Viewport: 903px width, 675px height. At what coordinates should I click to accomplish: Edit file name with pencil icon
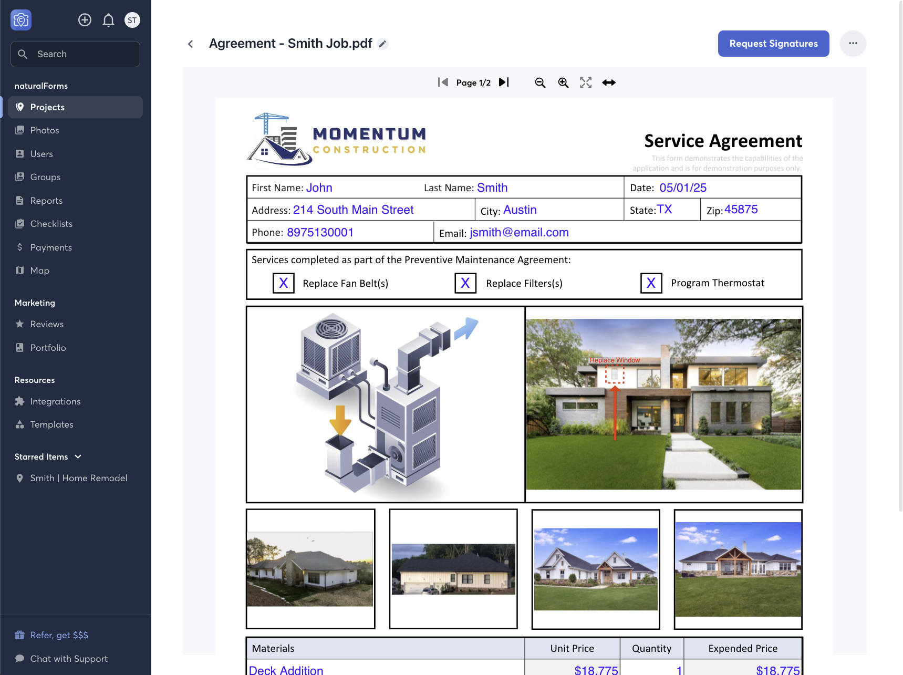coord(383,44)
